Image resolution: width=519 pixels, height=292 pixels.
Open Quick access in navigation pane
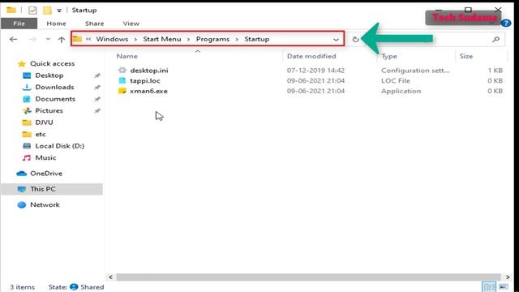point(52,63)
